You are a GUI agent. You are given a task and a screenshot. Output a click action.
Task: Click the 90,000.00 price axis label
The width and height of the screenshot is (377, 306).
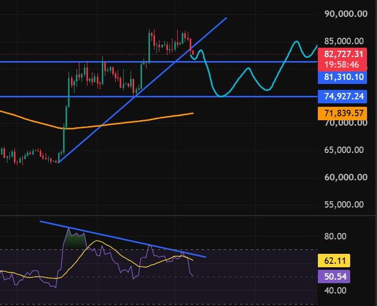[x=346, y=14]
